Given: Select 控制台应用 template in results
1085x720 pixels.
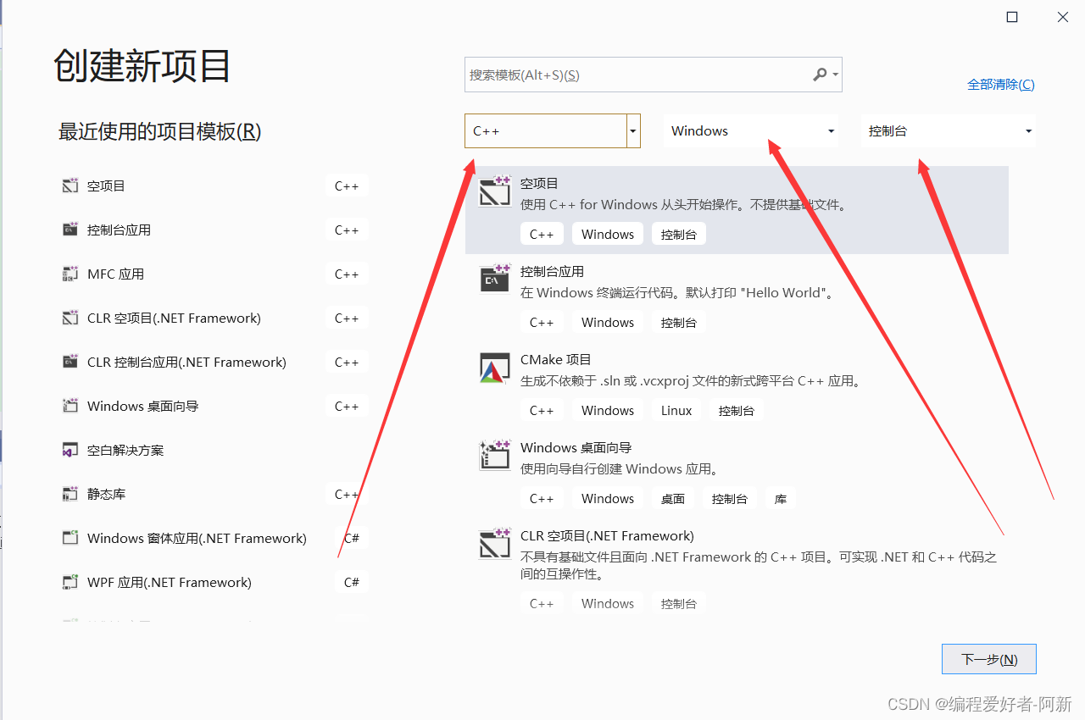Looking at the screenshot, I should [737, 298].
